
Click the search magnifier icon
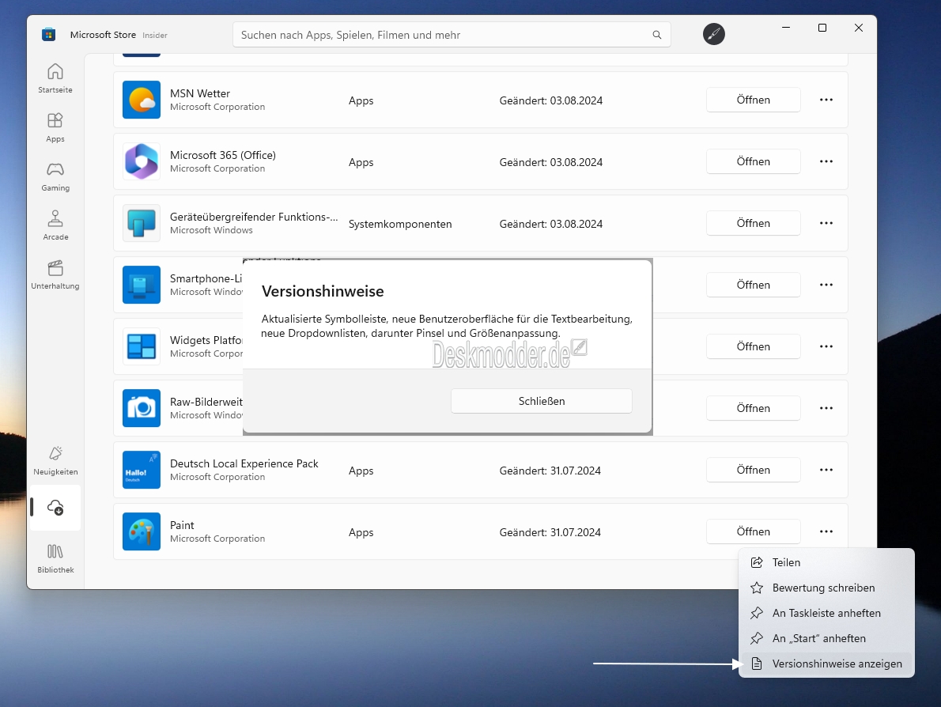point(657,35)
